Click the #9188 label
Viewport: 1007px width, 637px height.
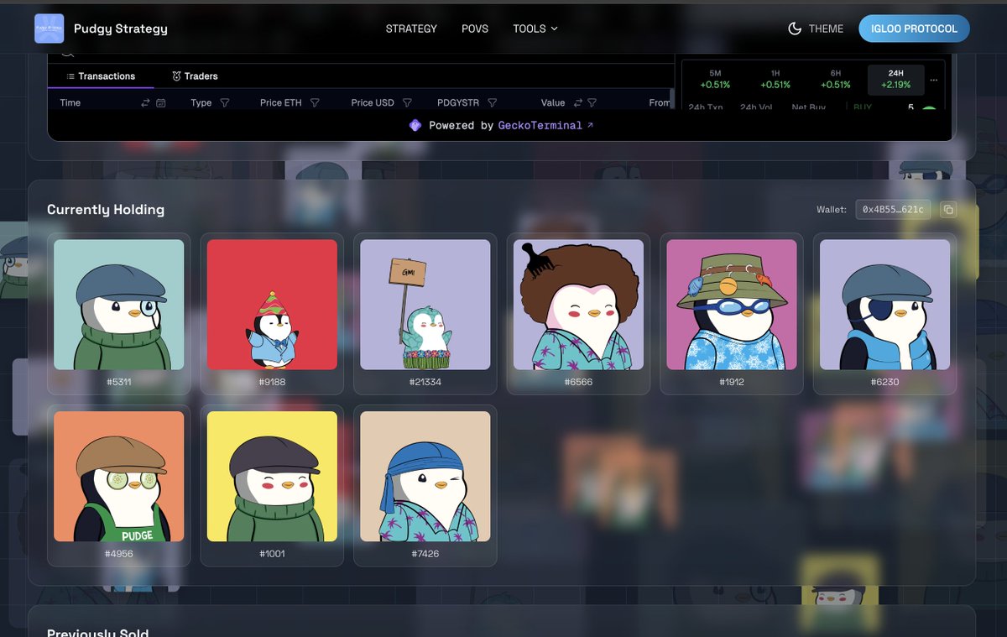coord(272,382)
